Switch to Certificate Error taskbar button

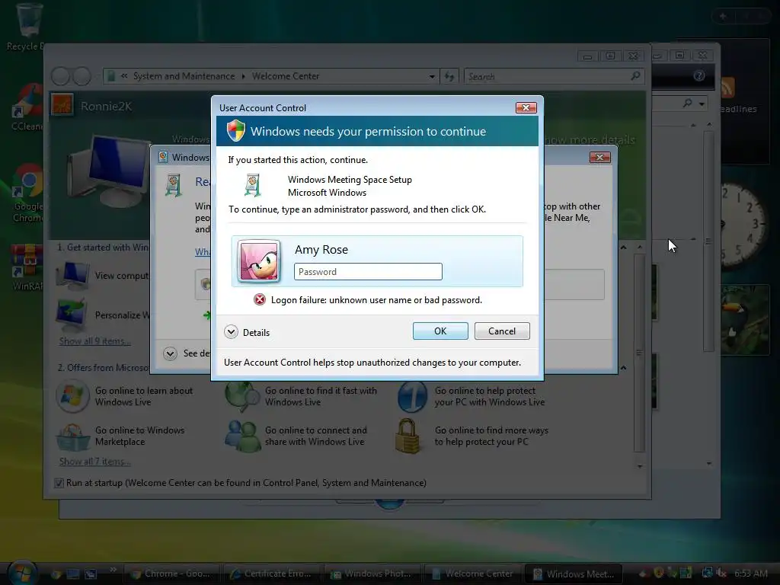point(272,574)
